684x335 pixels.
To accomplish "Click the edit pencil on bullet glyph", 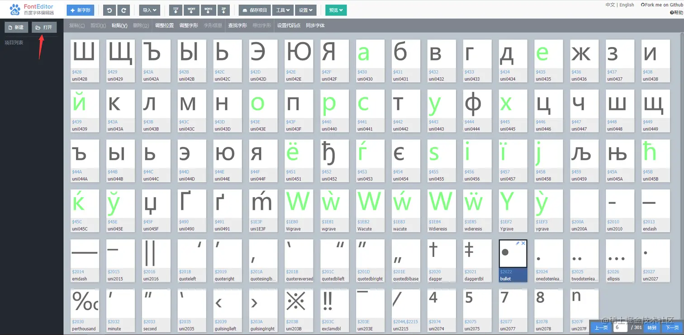I will tap(518, 243).
